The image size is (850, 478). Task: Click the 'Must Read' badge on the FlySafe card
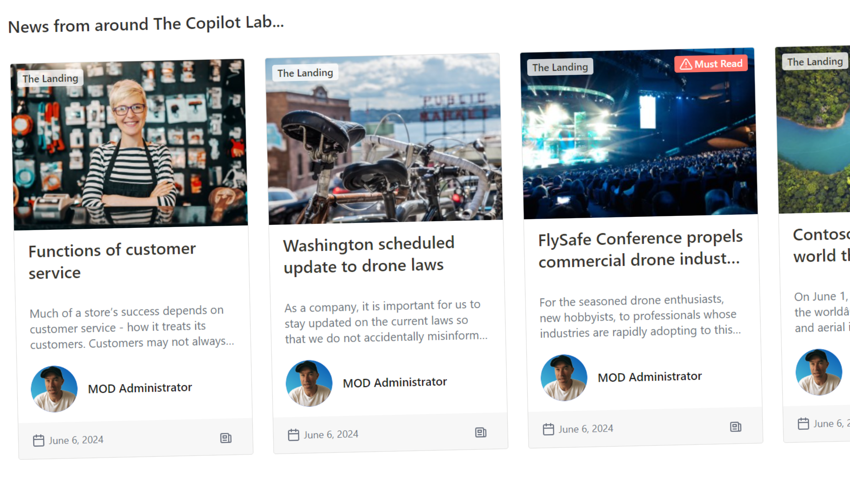[x=711, y=63]
